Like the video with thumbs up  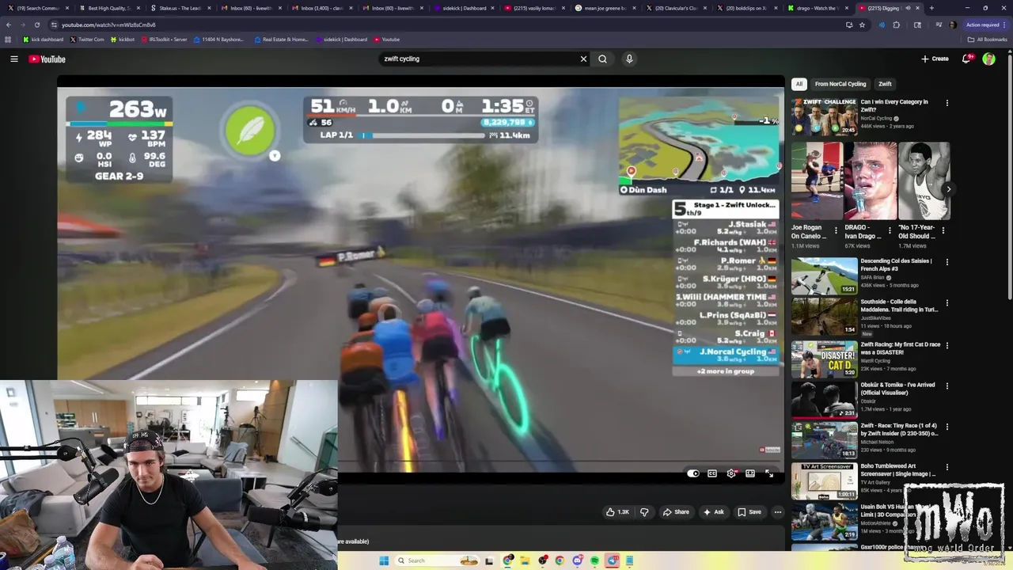coord(617,512)
